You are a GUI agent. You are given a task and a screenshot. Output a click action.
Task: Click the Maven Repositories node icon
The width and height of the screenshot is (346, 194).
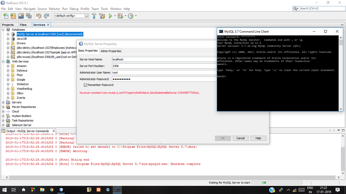coord(8,107)
